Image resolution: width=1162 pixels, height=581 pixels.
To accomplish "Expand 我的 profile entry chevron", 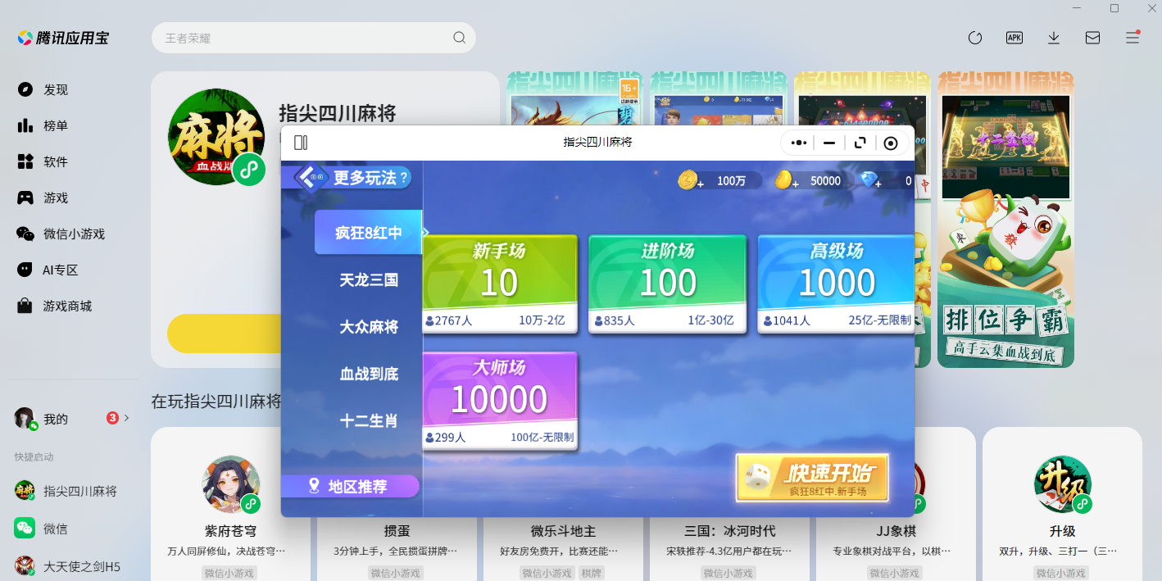I will coord(126,418).
